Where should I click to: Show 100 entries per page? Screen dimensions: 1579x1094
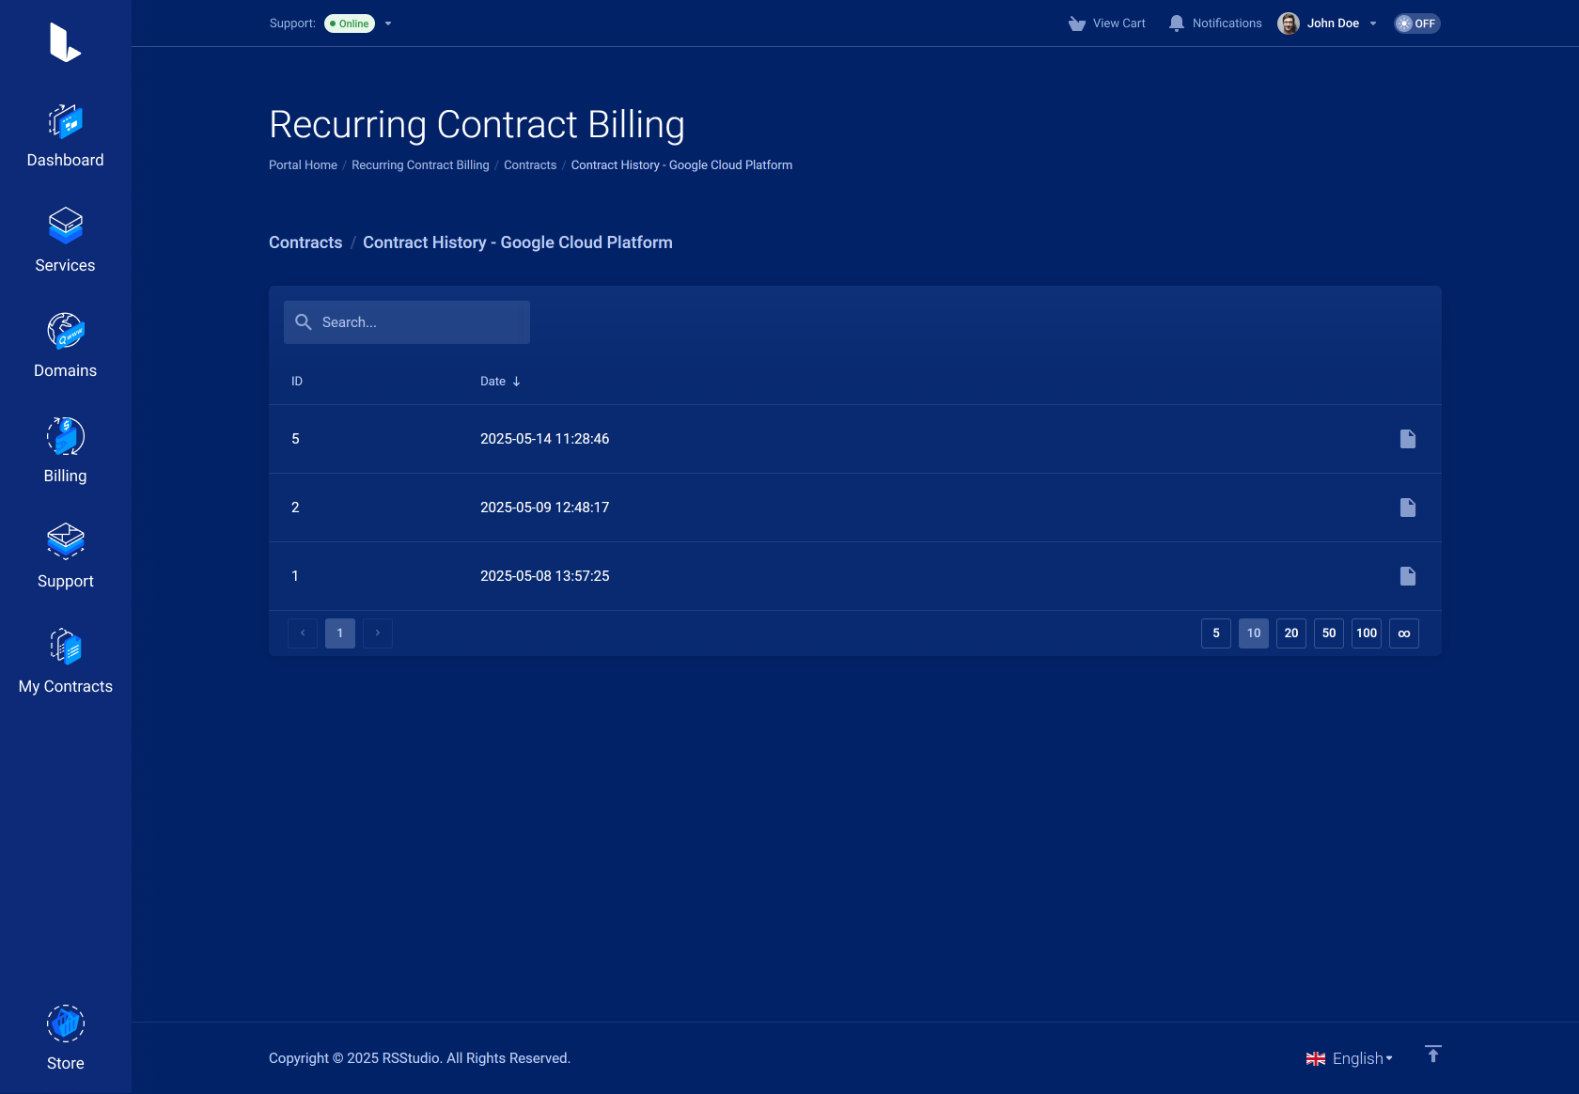click(x=1367, y=633)
